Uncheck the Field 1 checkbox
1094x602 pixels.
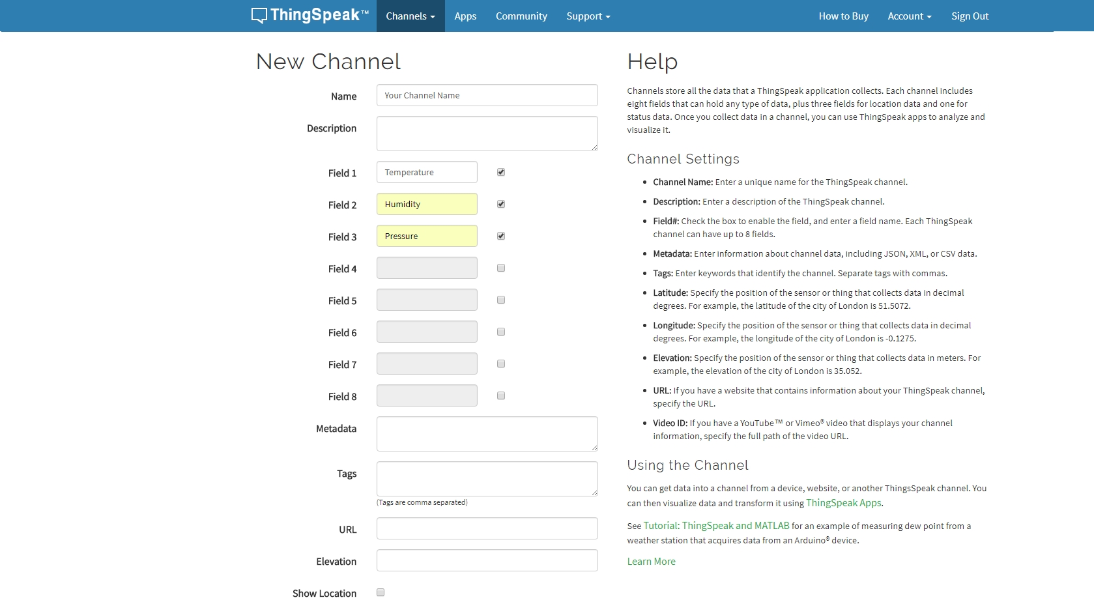[501, 172]
